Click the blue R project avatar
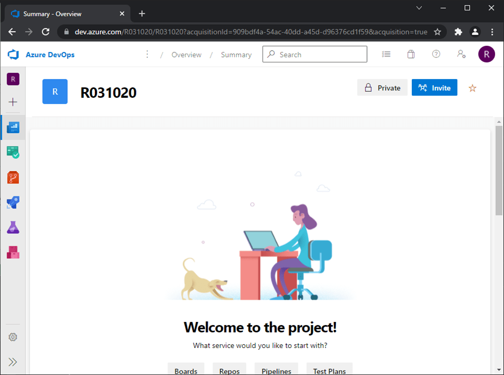Image resolution: width=504 pixels, height=375 pixels. coord(55,92)
